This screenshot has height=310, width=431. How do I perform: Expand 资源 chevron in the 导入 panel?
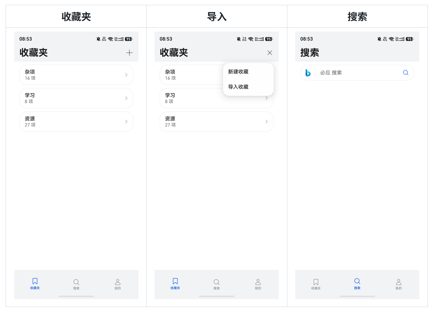pyautogui.click(x=266, y=121)
